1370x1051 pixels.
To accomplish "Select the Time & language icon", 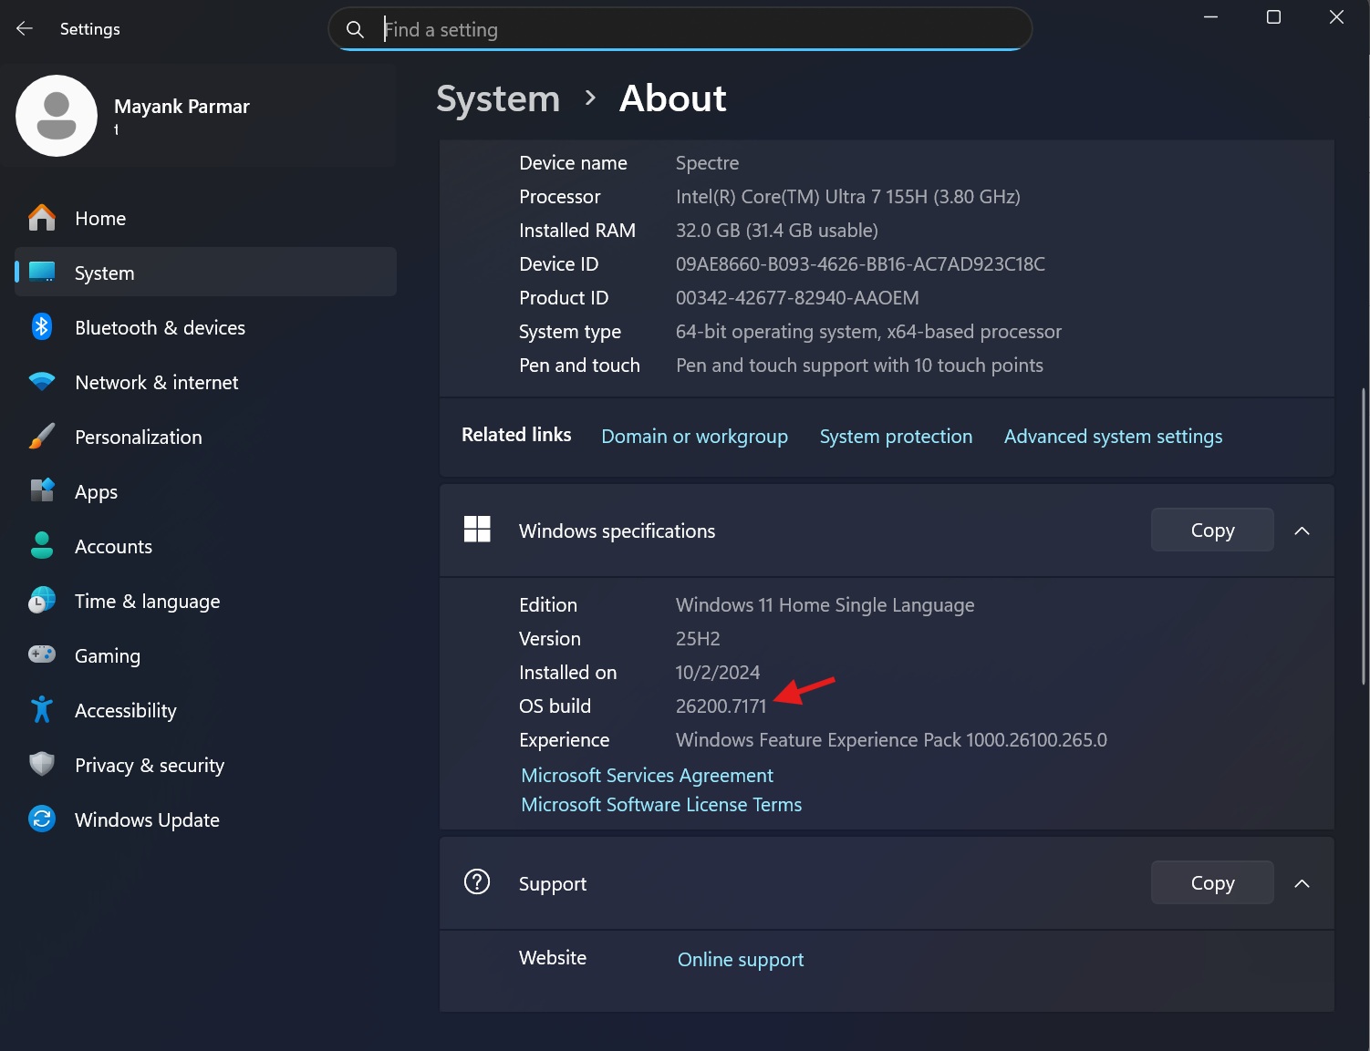I will 42,601.
